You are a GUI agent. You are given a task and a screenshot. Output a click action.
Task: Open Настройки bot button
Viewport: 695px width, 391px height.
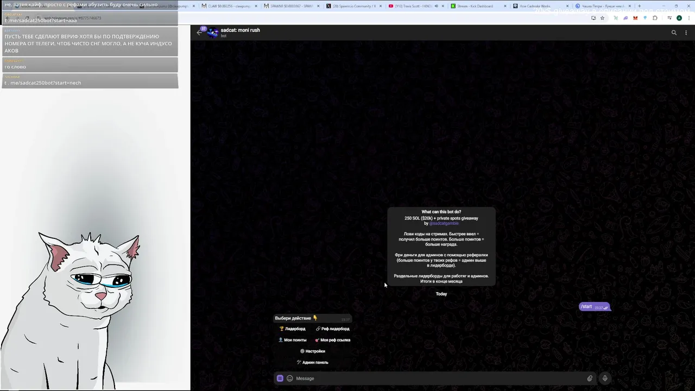(x=313, y=351)
